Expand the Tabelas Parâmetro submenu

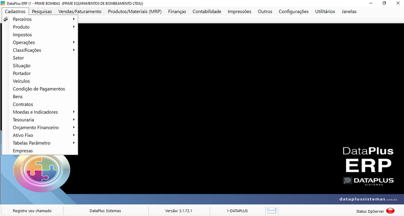(40, 143)
